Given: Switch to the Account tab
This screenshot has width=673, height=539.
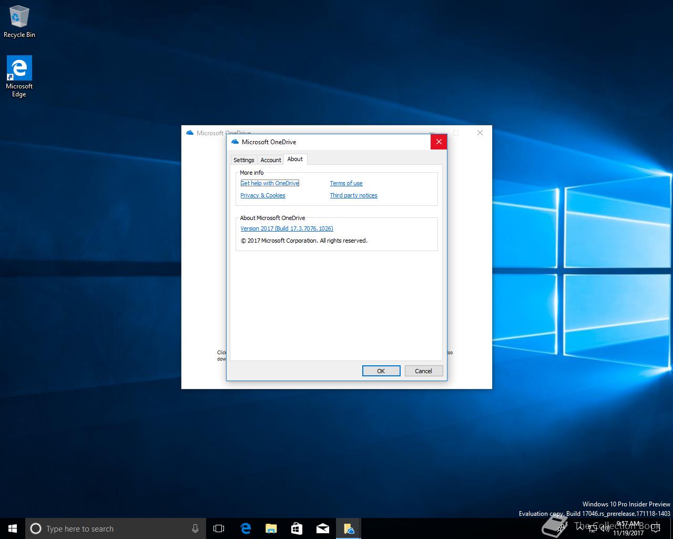Looking at the screenshot, I should click(271, 160).
